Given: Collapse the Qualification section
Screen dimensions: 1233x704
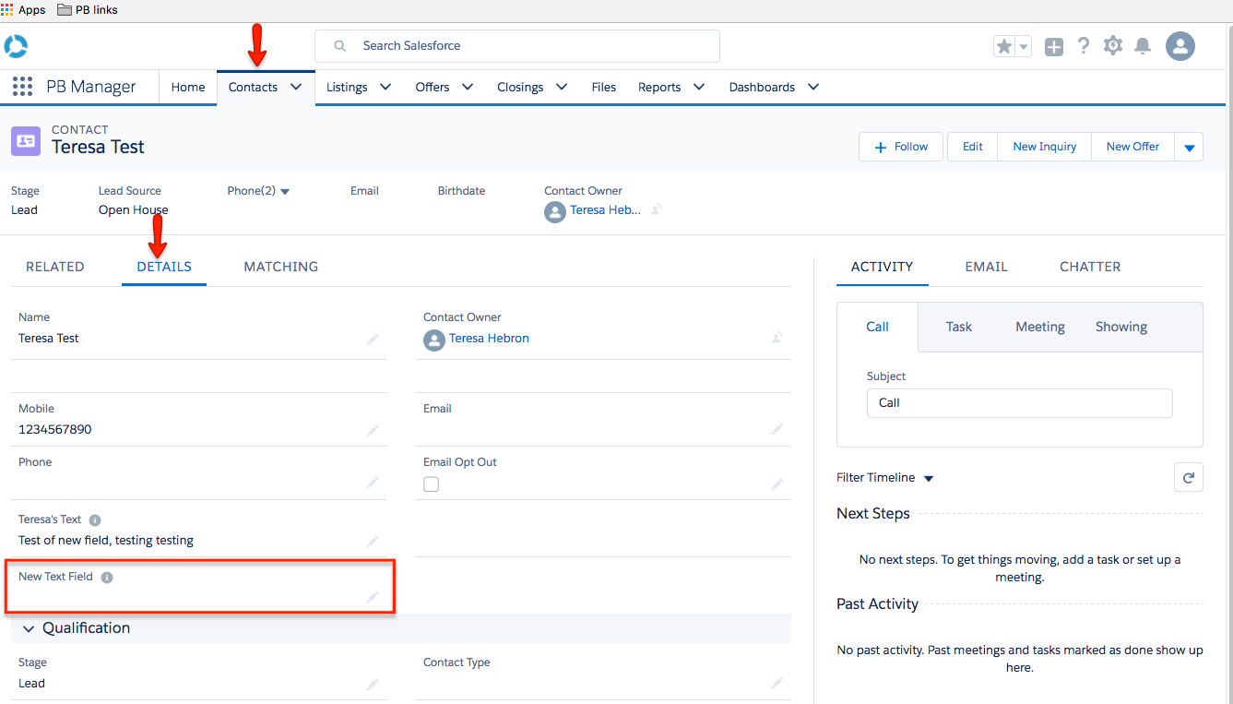Looking at the screenshot, I should pos(29,627).
